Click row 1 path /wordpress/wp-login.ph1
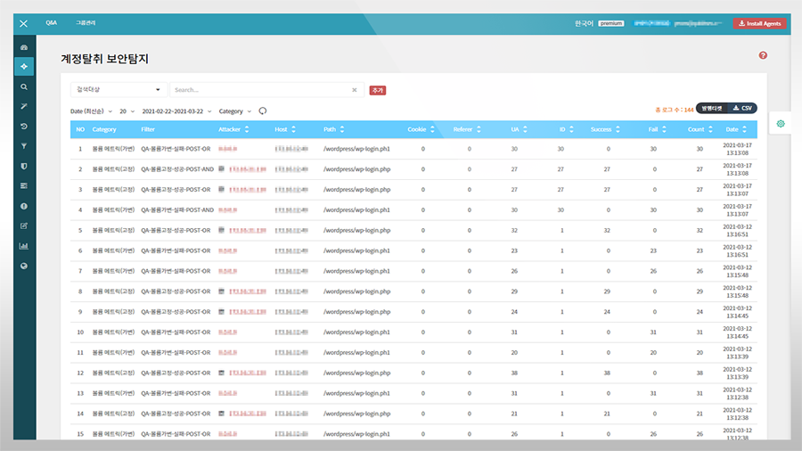This screenshot has height=451, width=802. pyautogui.click(x=356, y=149)
